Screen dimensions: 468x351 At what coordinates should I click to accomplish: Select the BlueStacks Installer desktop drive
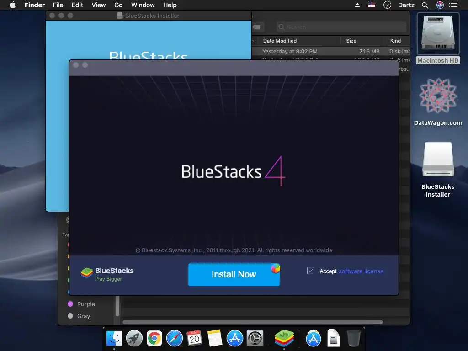coord(438,170)
